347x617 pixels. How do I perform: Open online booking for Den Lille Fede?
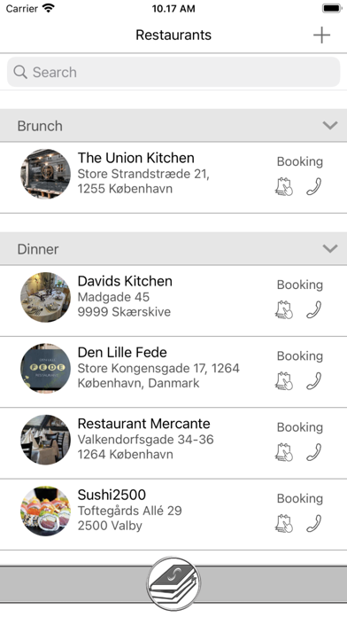284,381
